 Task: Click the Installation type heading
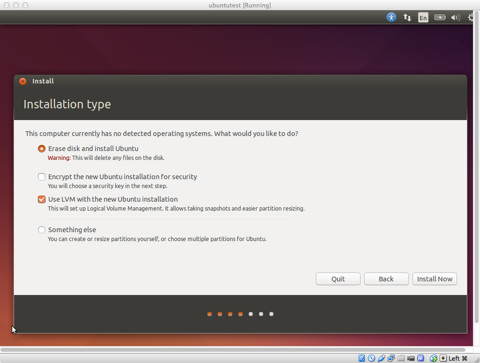tap(67, 104)
